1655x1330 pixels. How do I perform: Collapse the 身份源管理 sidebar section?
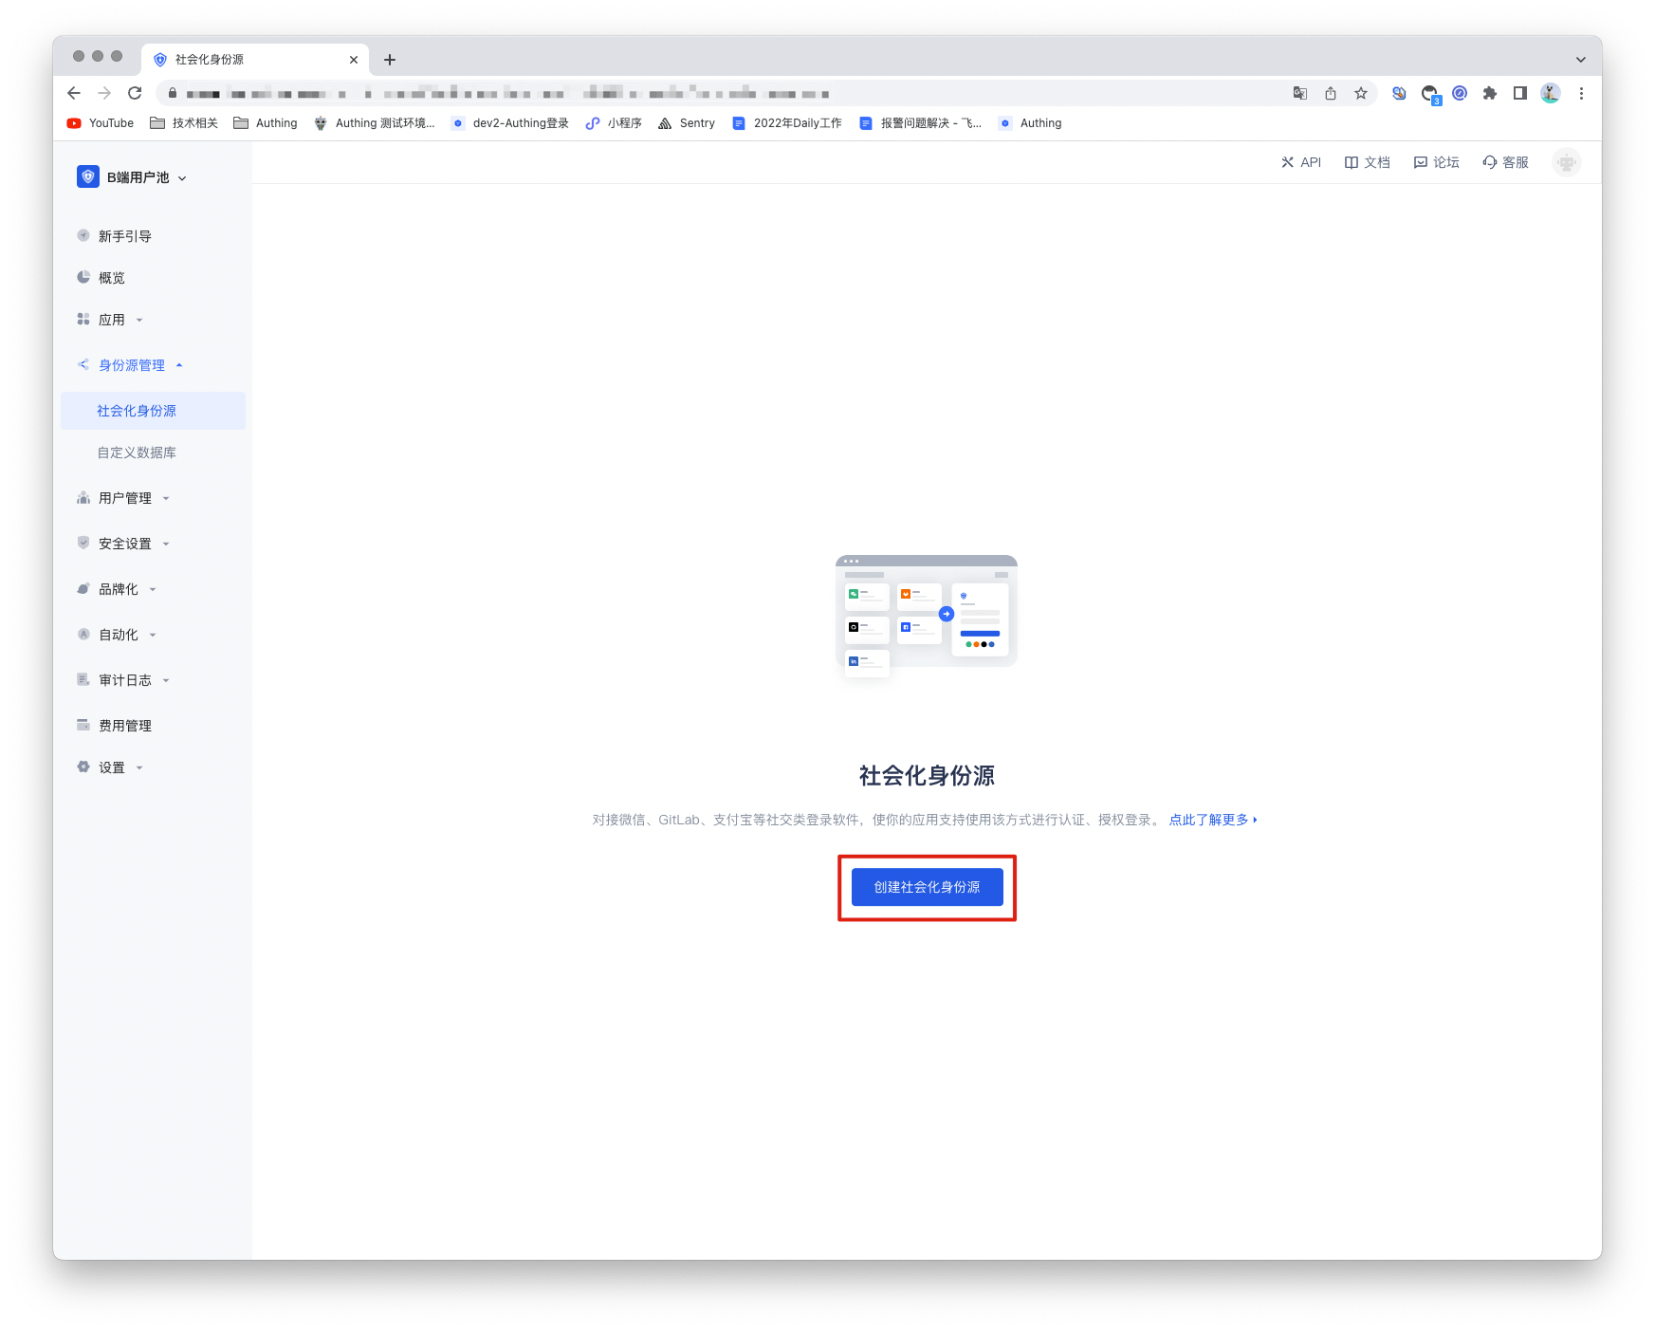[132, 365]
